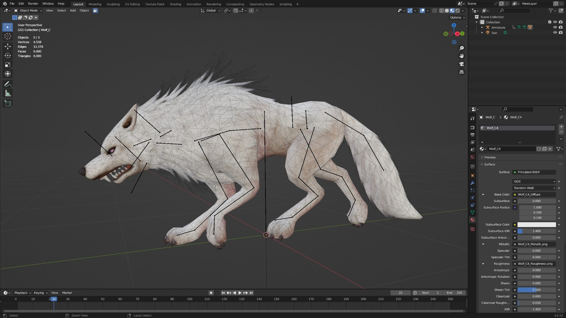The height and width of the screenshot is (318, 566).
Task: Toggle X-Ray mode in viewport header
Action: pyautogui.click(x=435, y=11)
